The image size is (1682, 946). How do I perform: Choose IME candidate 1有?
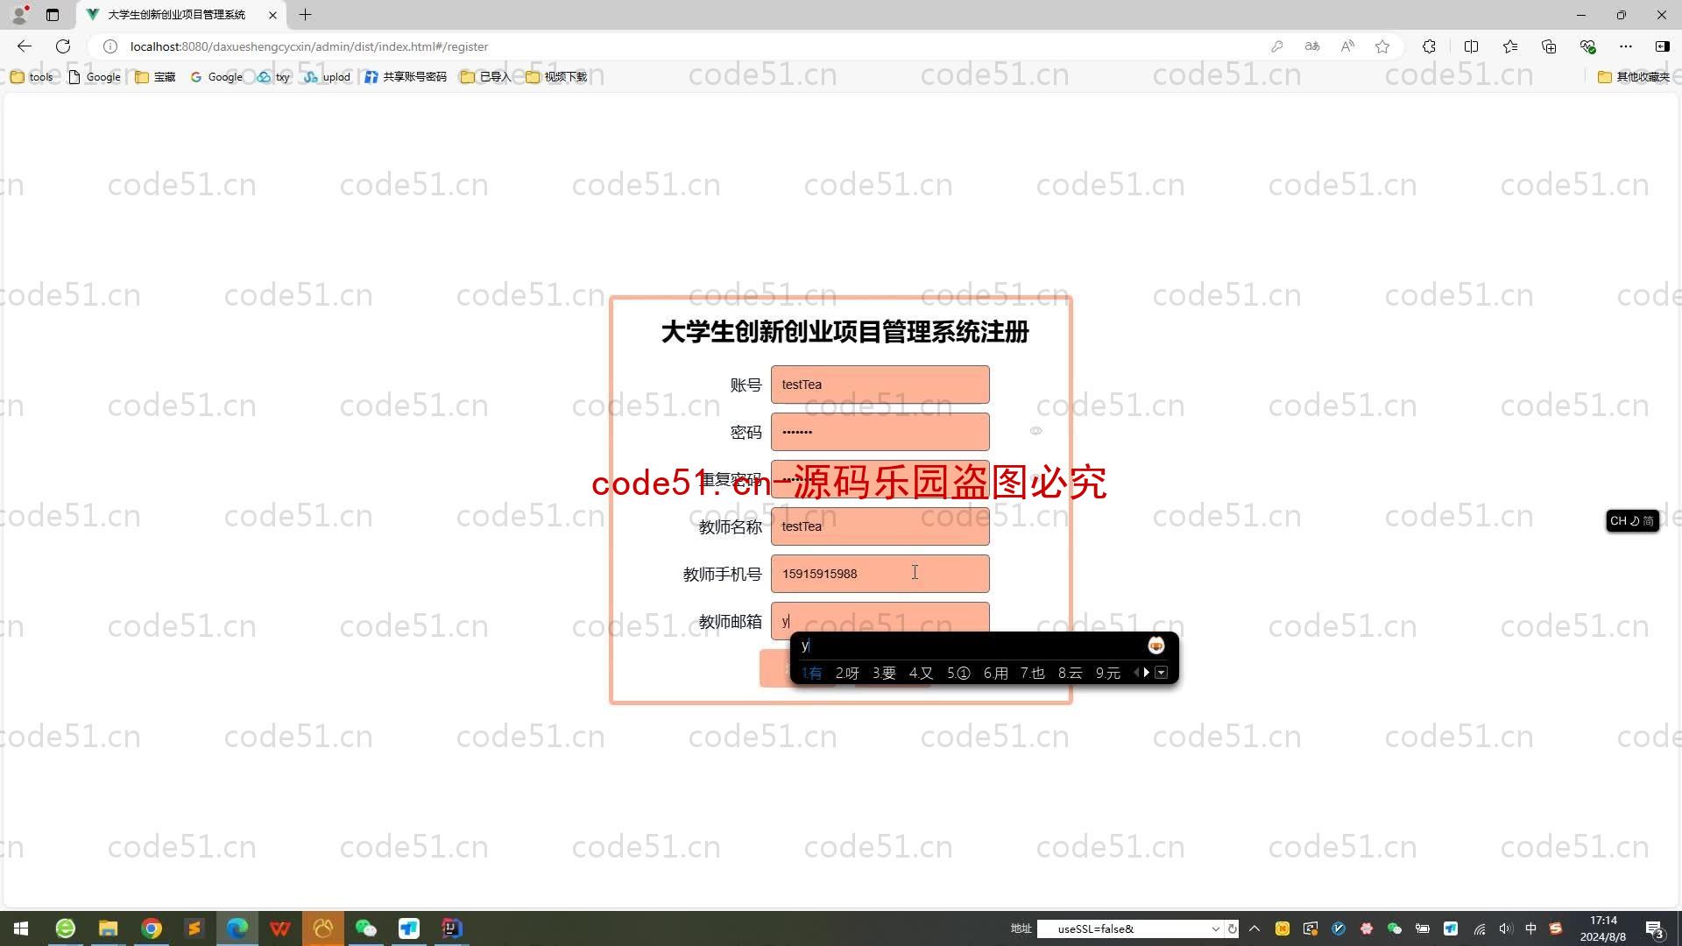coord(812,673)
